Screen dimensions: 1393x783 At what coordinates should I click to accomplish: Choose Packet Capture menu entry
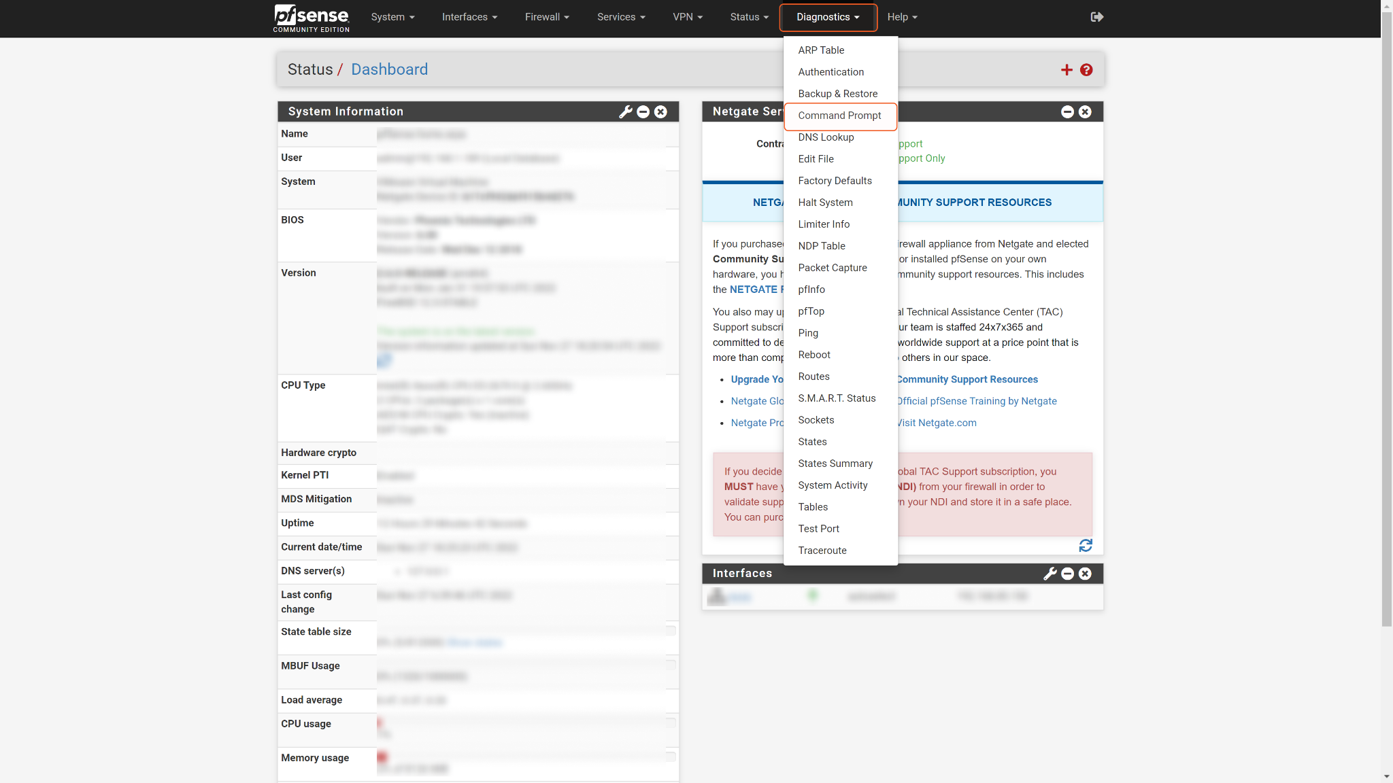pyautogui.click(x=833, y=268)
